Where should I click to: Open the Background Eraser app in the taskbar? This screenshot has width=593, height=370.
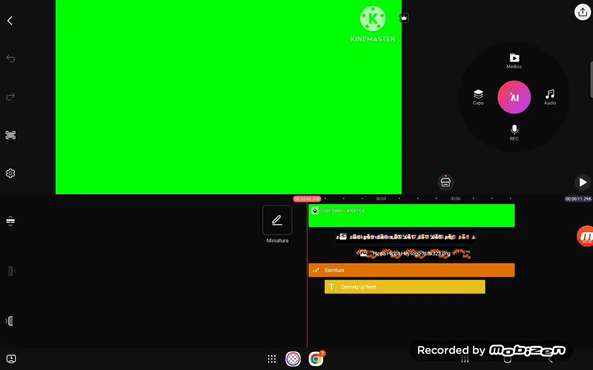pos(293,359)
